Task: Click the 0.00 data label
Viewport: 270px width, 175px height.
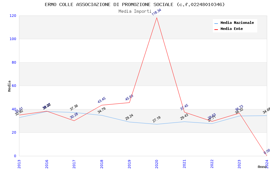Action: point(267,151)
